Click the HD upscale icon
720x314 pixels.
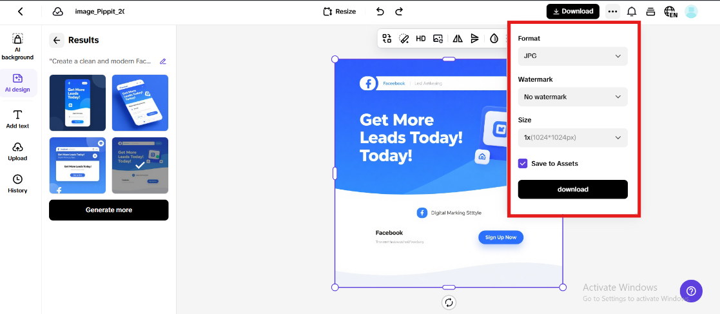[421, 39]
